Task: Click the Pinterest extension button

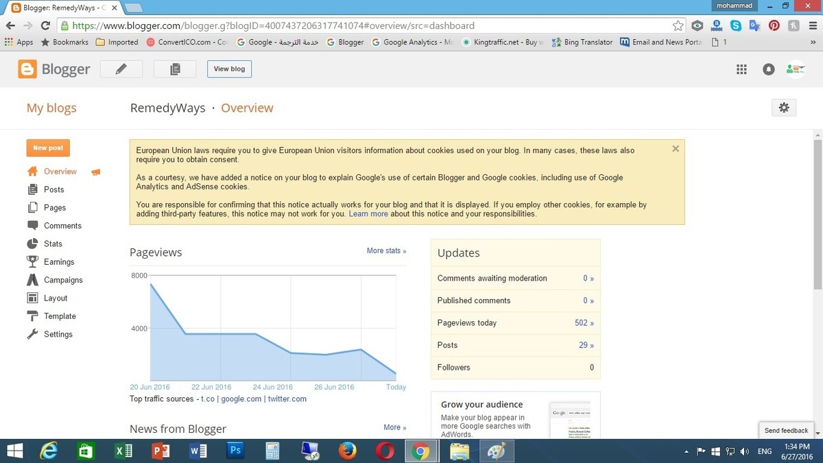Action: click(774, 25)
